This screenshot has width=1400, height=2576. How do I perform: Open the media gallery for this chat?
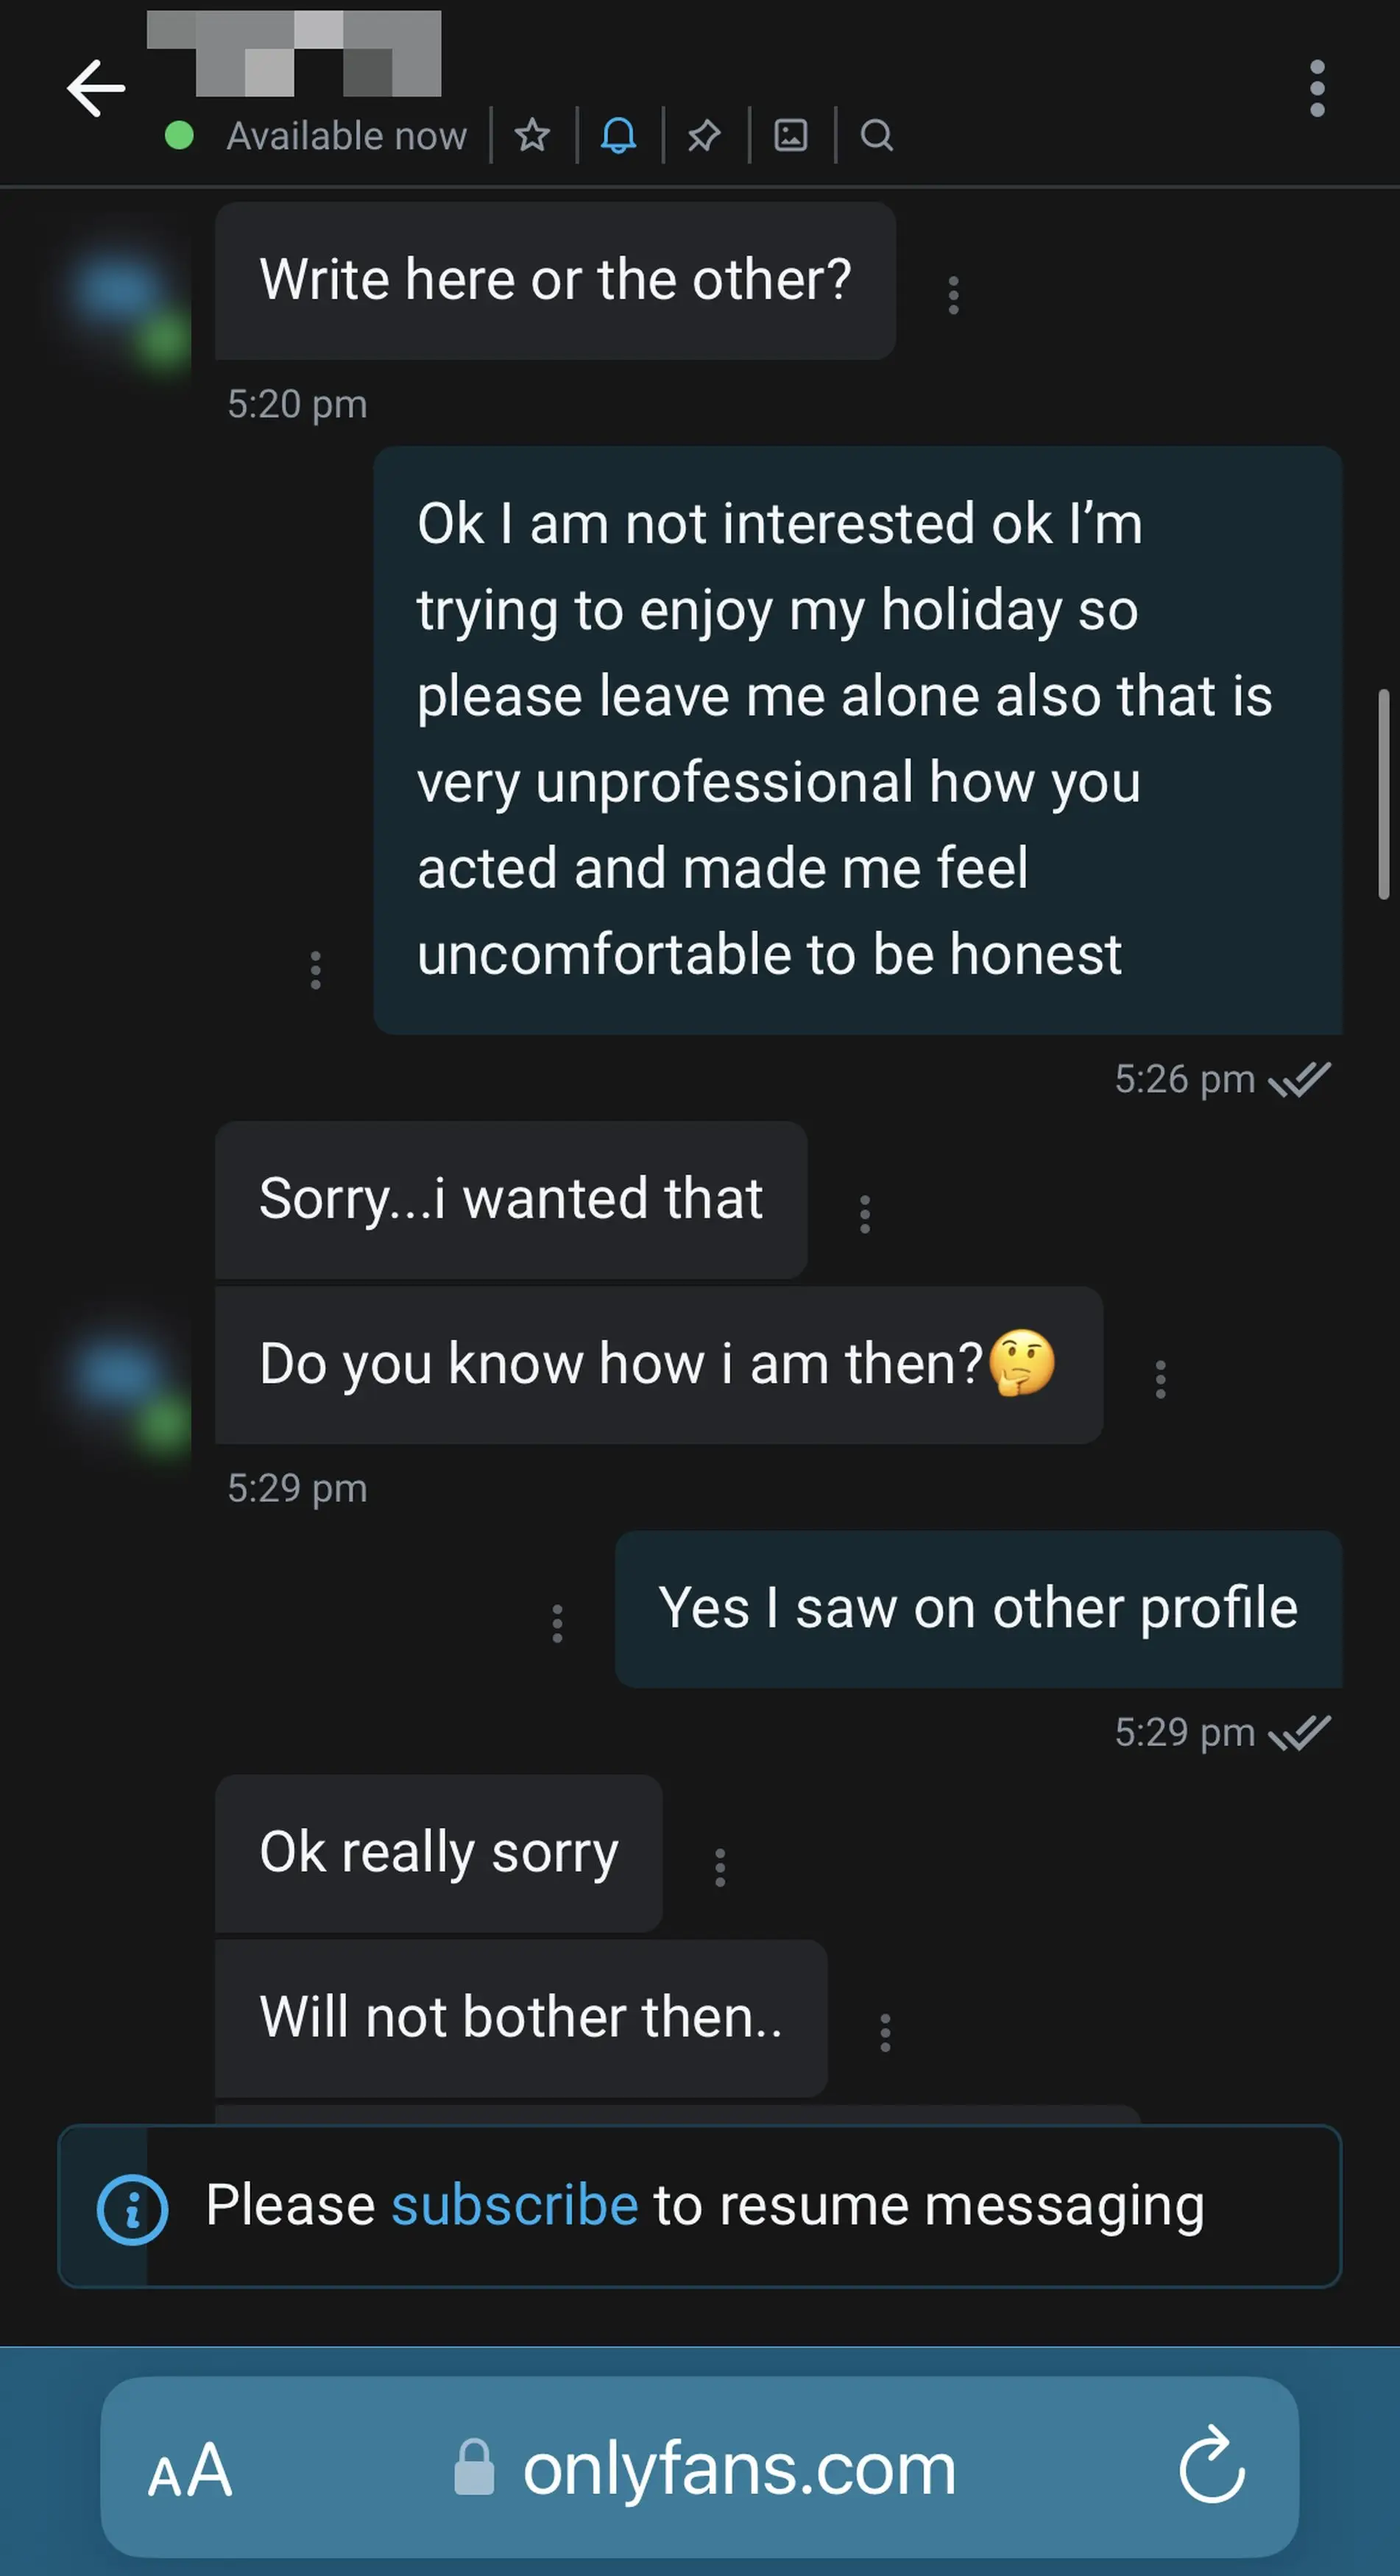click(789, 136)
